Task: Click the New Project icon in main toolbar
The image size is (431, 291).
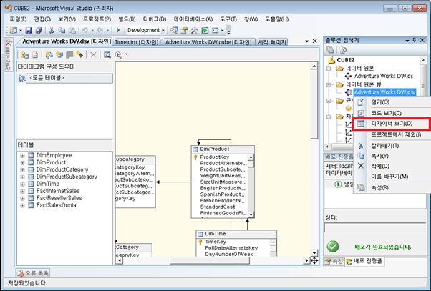Action: pyautogui.click(x=13, y=30)
